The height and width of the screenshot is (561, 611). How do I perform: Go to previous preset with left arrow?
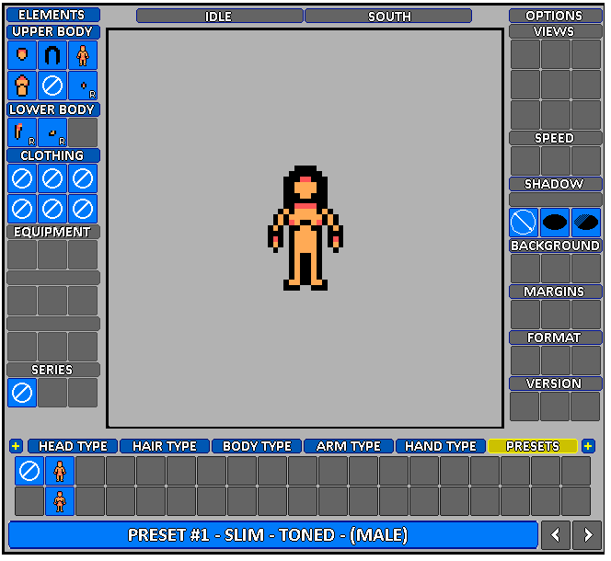click(x=555, y=535)
